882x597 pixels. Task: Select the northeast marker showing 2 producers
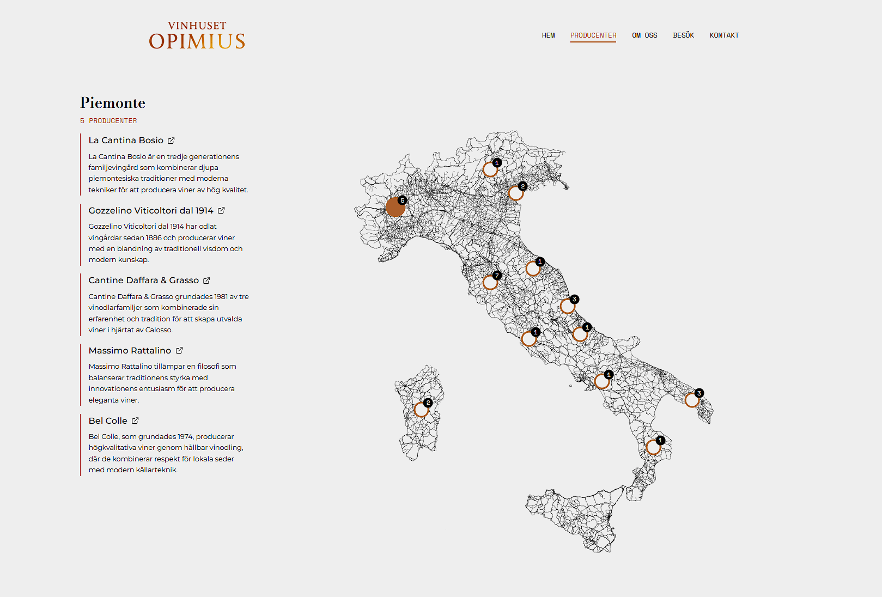tap(516, 192)
